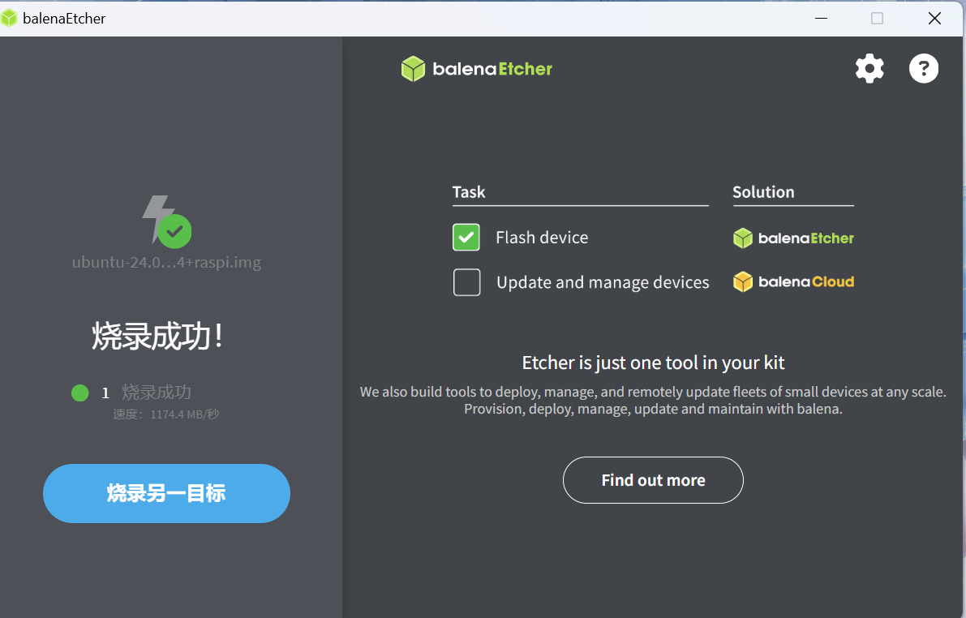Image resolution: width=966 pixels, height=618 pixels.
Task: Click the Etcher is just one tool heading
Action: [x=653, y=363]
